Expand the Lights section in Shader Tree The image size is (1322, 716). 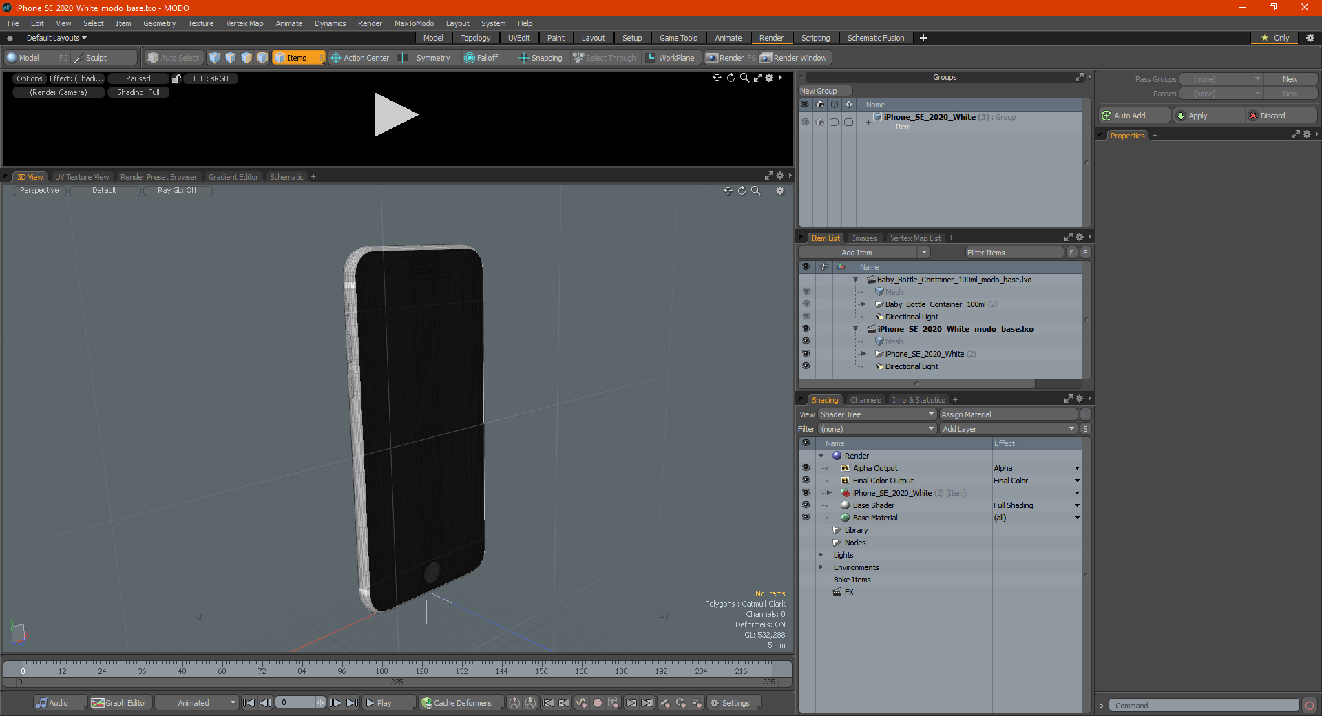(821, 555)
